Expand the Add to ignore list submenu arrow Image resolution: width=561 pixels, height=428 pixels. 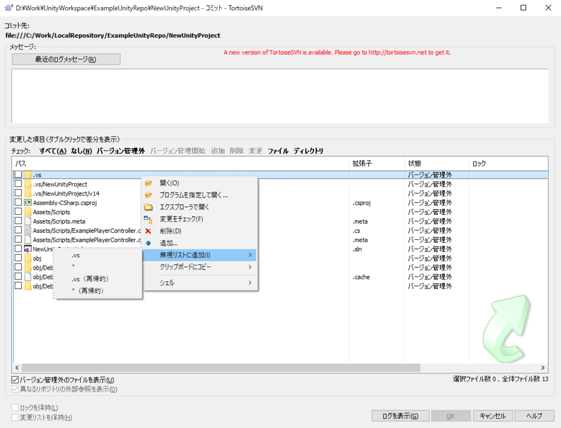tap(250, 255)
